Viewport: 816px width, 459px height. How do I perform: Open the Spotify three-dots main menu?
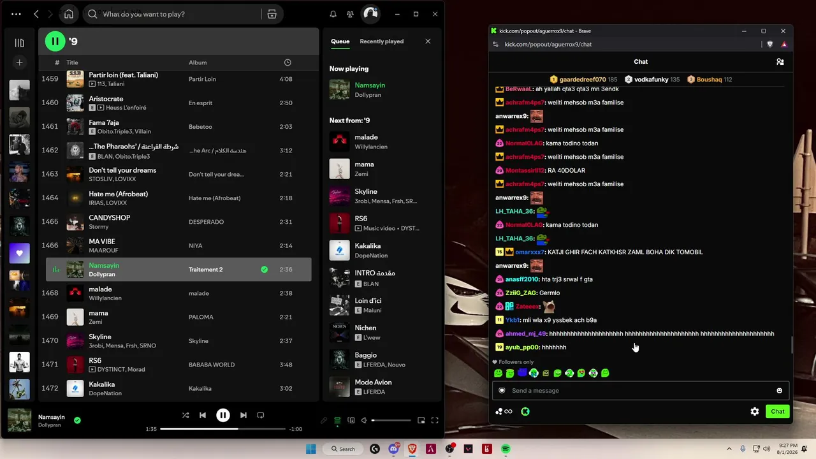pyautogui.click(x=16, y=14)
